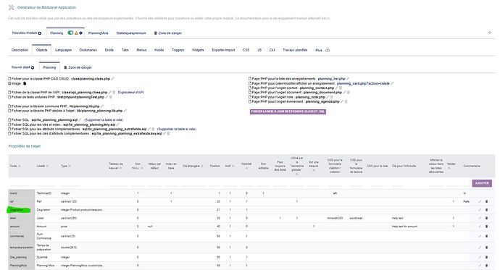Open the Plus... (2) more tabs menu

point(322,50)
